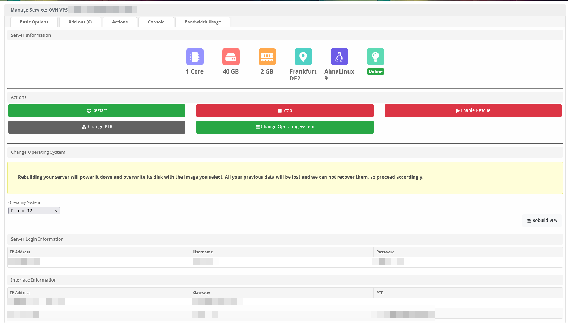Click the Online status badge
The height and width of the screenshot is (327, 568).
pyautogui.click(x=375, y=71)
